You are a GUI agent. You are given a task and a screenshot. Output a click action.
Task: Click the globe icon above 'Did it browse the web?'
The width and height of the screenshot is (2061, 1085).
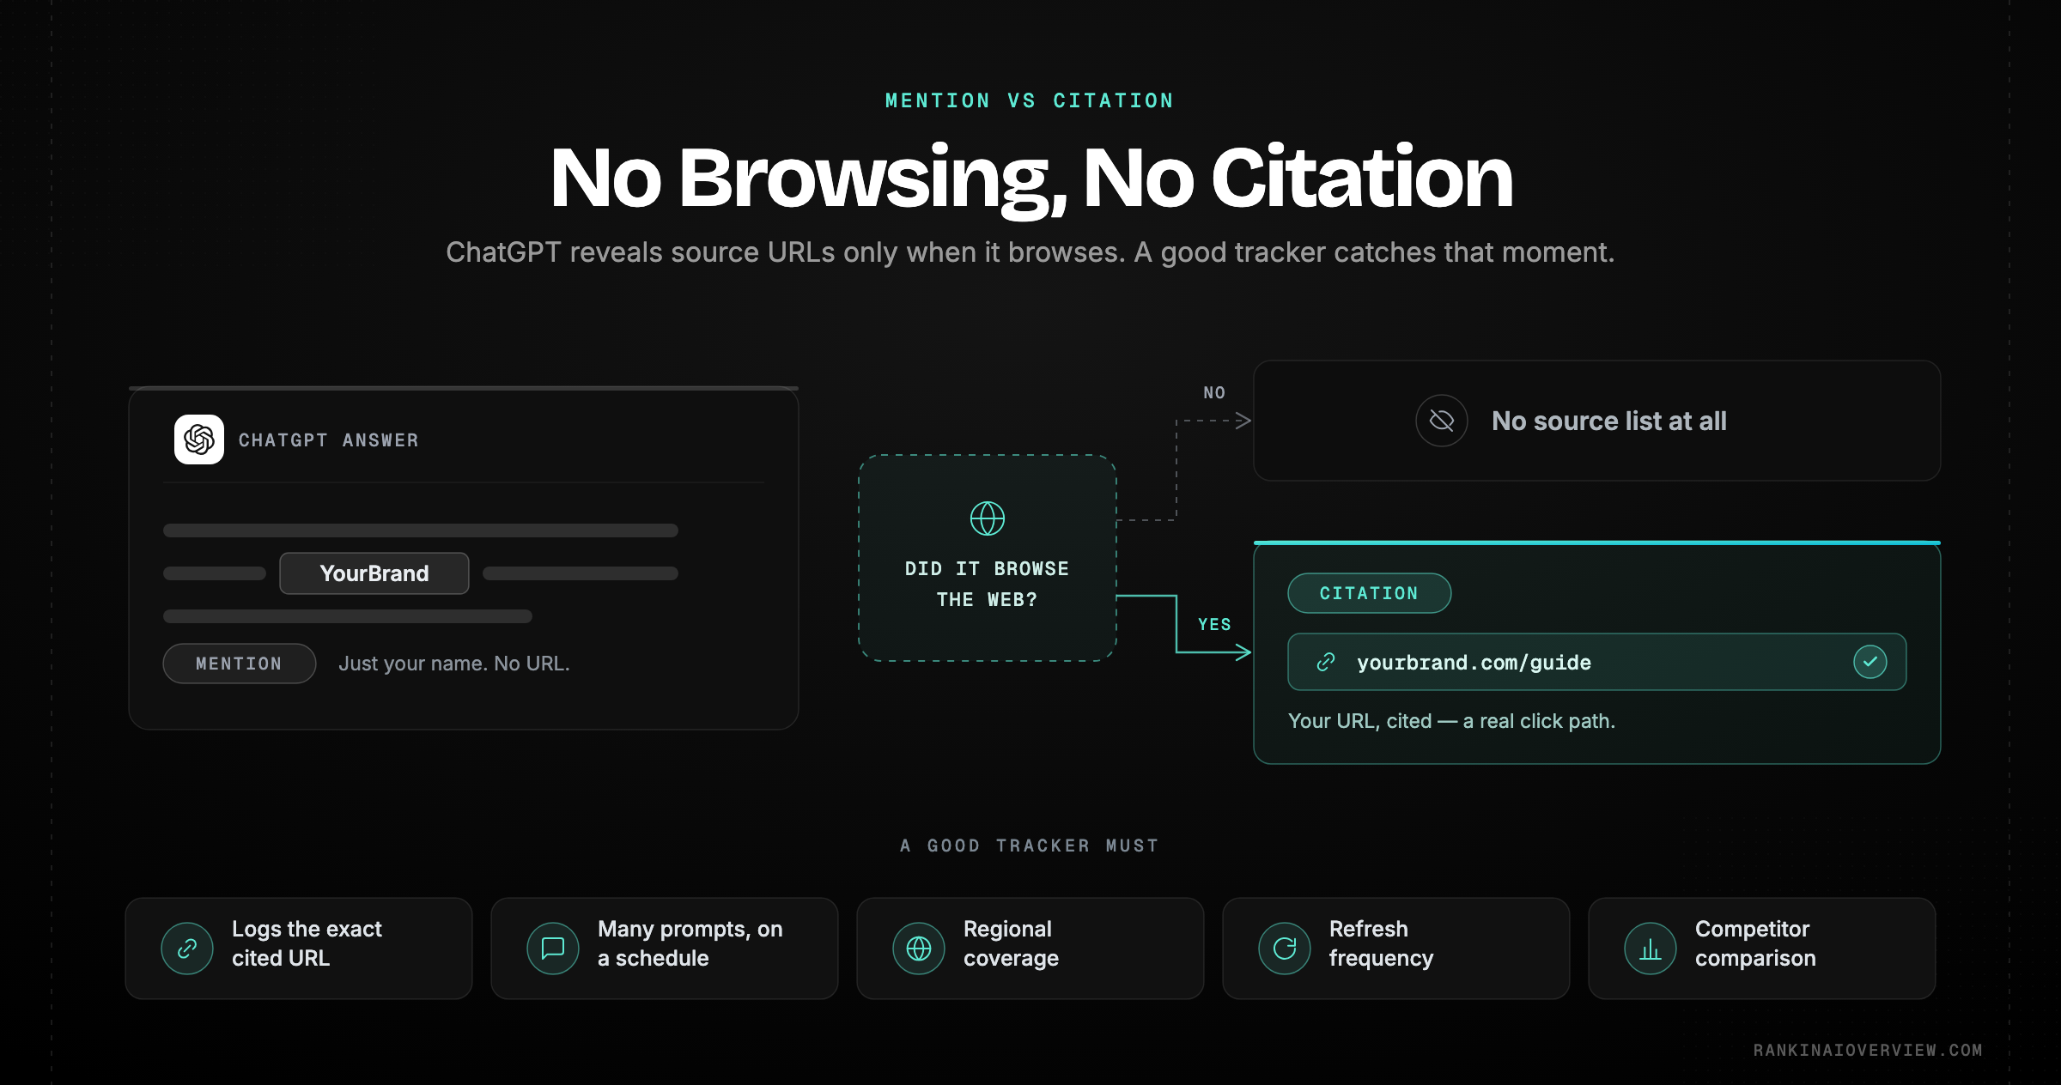988,518
